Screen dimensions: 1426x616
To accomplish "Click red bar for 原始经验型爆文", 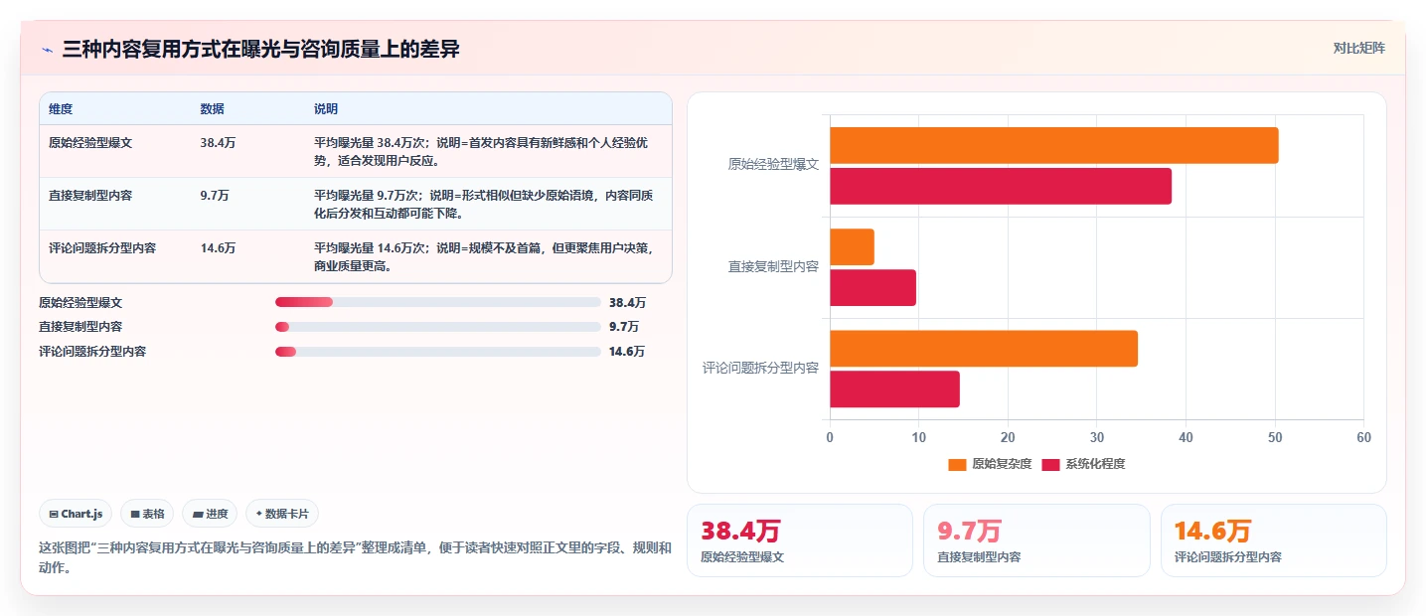I will 1001,187.
